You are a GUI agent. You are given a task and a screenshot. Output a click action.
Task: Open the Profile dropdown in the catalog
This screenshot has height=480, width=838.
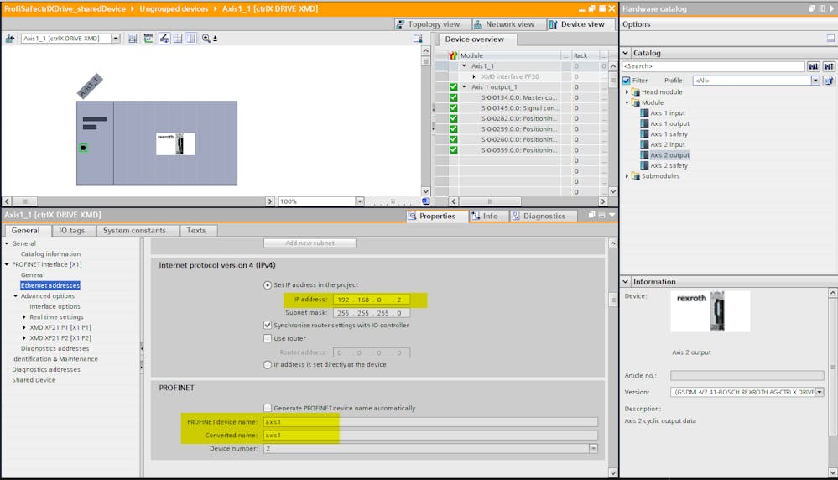click(x=815, y=81)
